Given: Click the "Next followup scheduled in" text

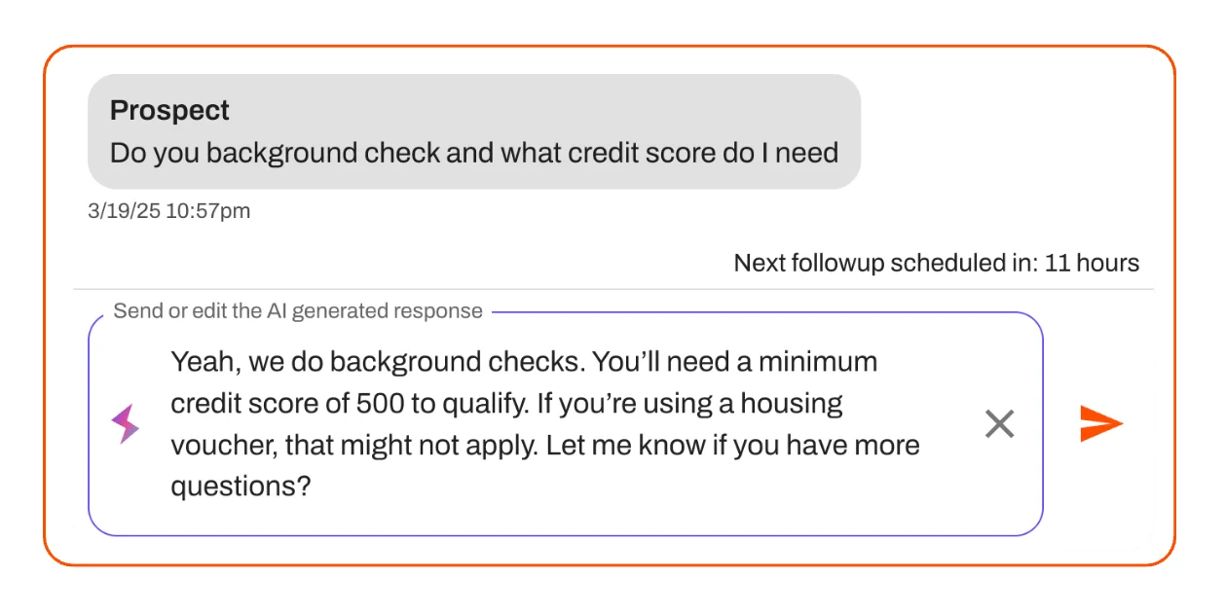Looking at the screenshot, I should 884,263.
